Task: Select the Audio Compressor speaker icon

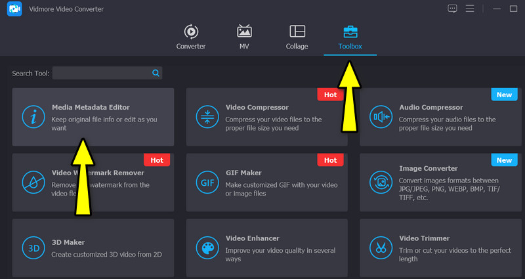Action: [x=381, y=117]
